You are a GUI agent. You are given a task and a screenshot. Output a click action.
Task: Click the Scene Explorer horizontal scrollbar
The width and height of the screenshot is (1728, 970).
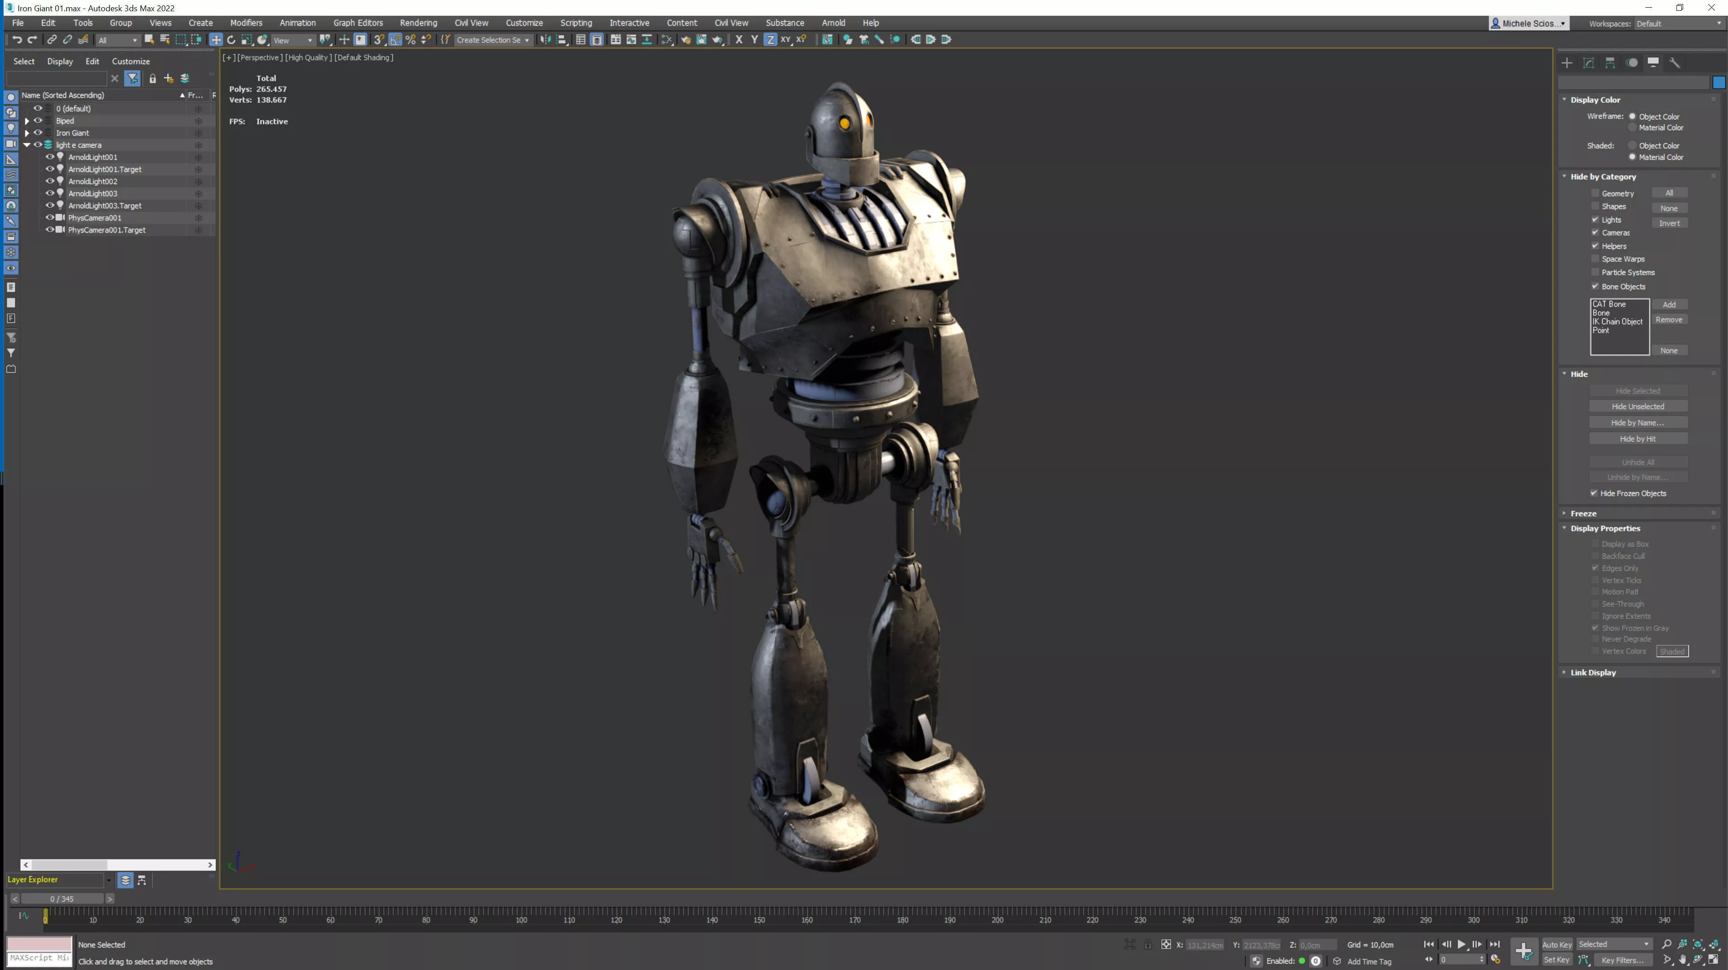[x=117, y=864]
